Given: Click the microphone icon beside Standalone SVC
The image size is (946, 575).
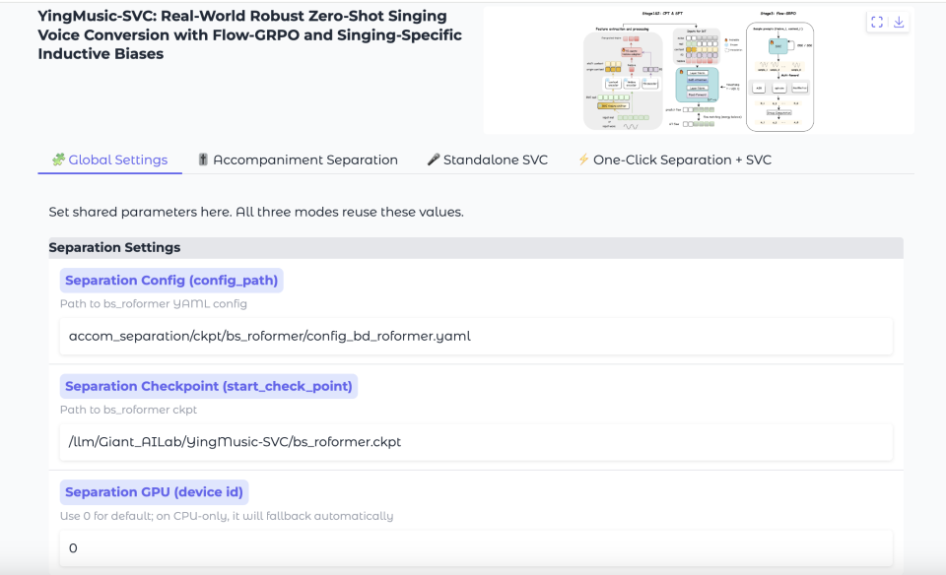Looking at the screenshot, I should [434, 160].
